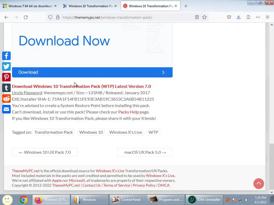Open the network tray icon
This screenshot has width=274, height=205.
[x=241, y=200]
